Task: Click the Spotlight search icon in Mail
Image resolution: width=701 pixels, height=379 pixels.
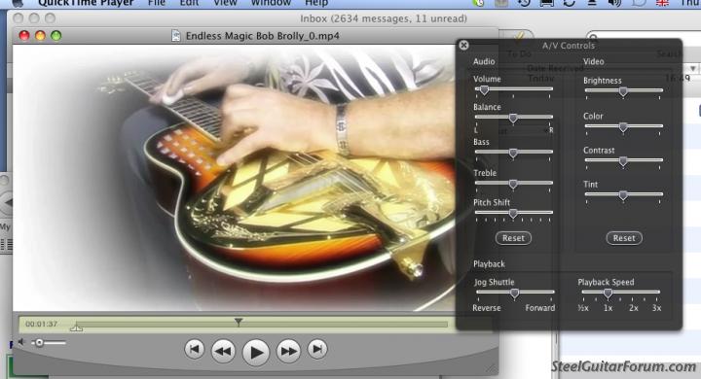Action: coord(594,38)
